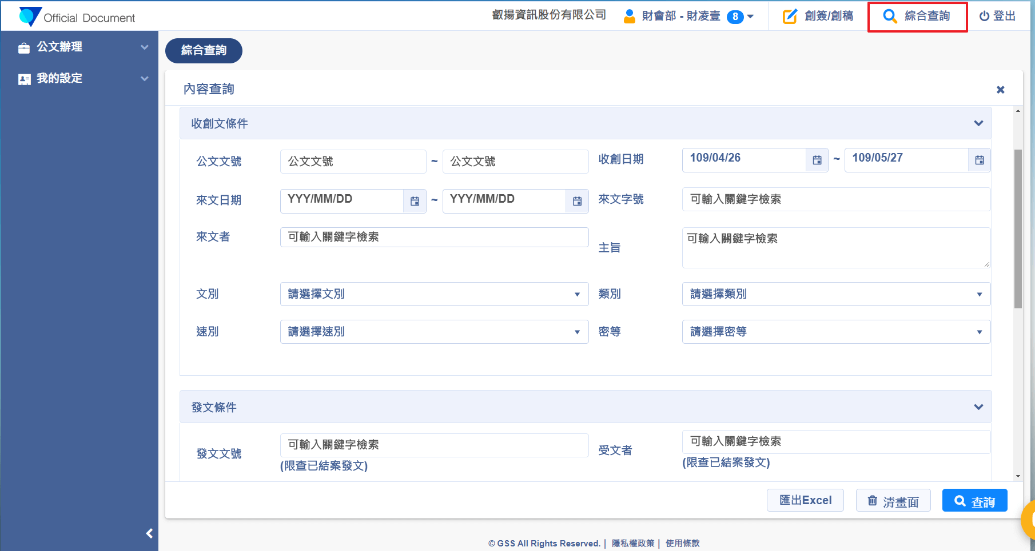Open the 請選擇速別 dropdown
This screenshot has height=551, width=1035.
(434, 332)
